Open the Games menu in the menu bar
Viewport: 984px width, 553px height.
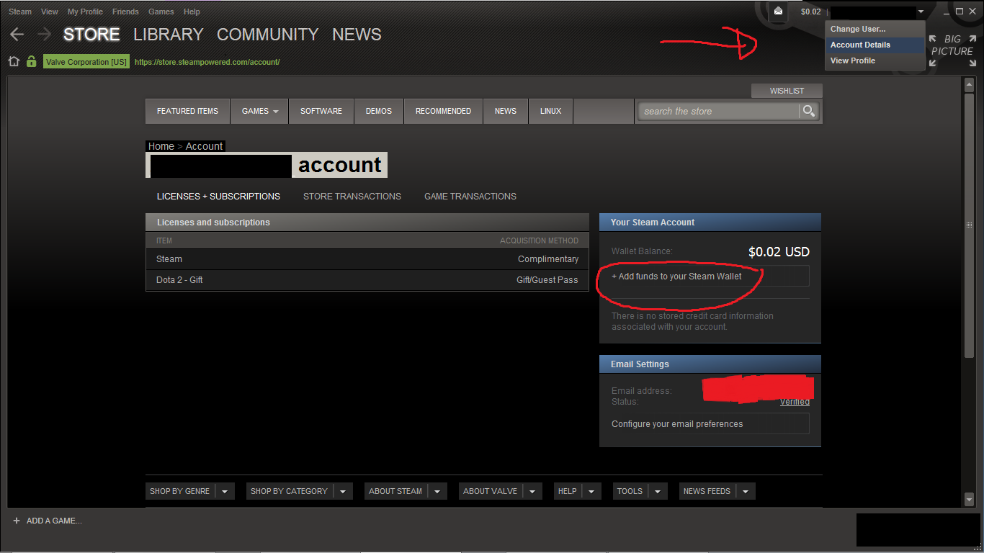tap(161, 12)
